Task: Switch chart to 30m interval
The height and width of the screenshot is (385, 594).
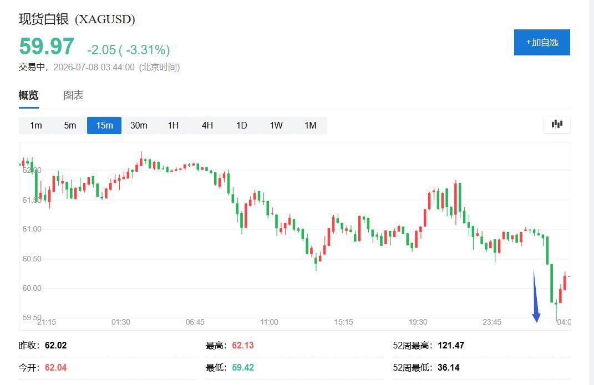Action: coord(139,126)
